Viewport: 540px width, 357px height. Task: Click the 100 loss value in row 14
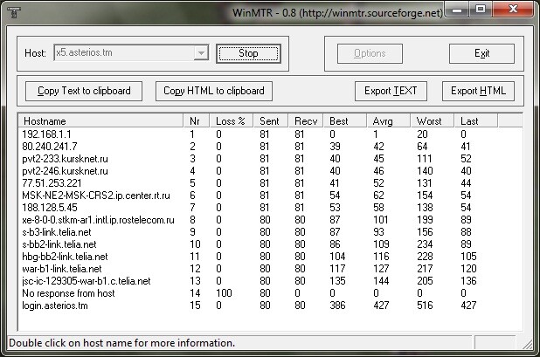tap(224, 293)
